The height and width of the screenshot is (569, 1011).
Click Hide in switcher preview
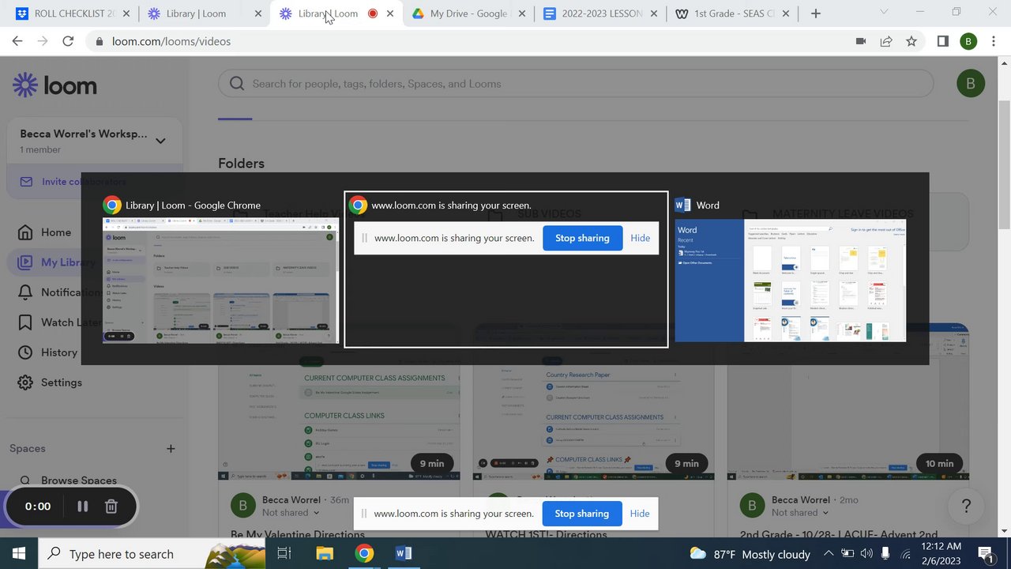click(641, 238)
